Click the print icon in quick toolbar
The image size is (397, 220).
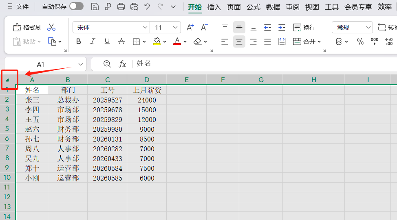(121, 7)
